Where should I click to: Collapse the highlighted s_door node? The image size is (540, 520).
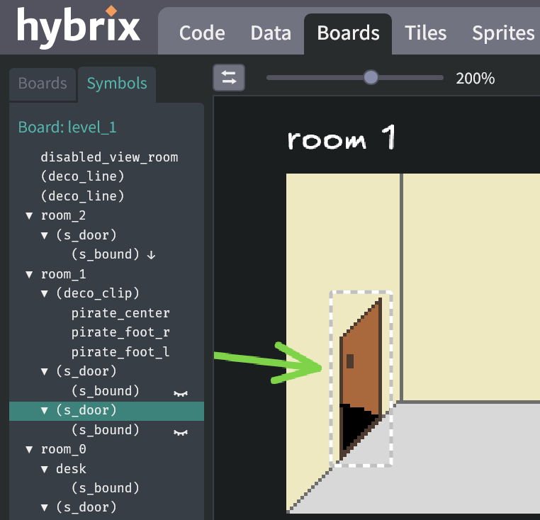[45, 410]
